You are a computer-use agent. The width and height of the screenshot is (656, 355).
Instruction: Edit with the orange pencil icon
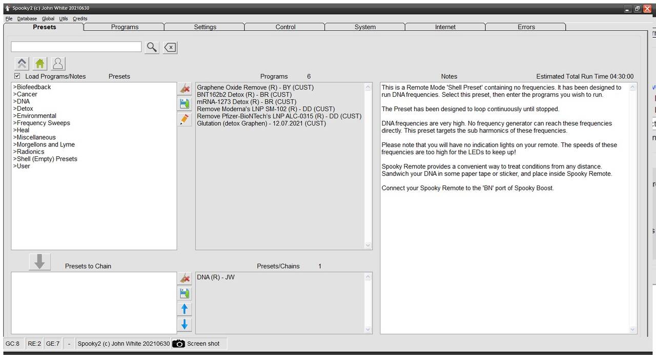tap(184, 119)
